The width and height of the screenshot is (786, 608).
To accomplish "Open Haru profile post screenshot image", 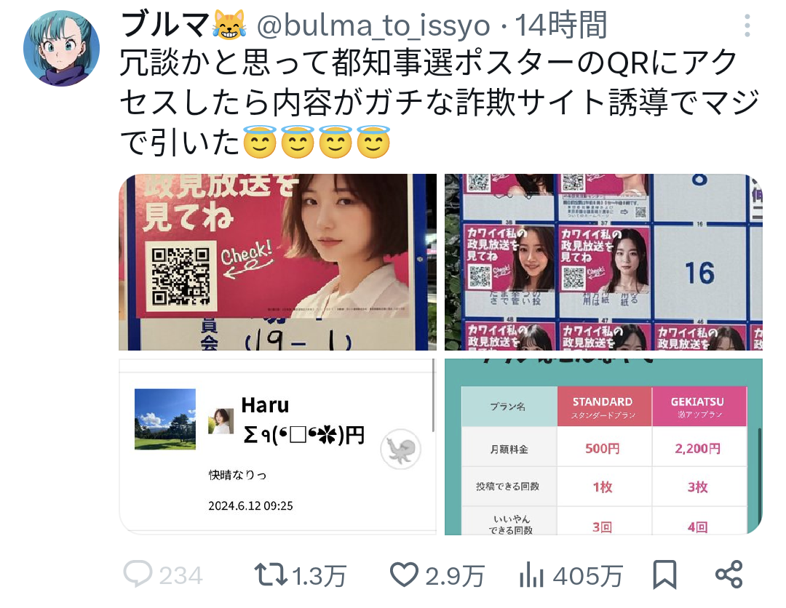I will [278, 447].
